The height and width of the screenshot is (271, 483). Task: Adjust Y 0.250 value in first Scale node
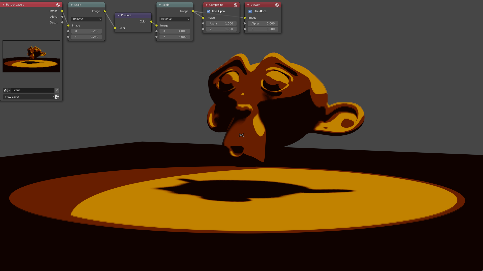point(86,37)
